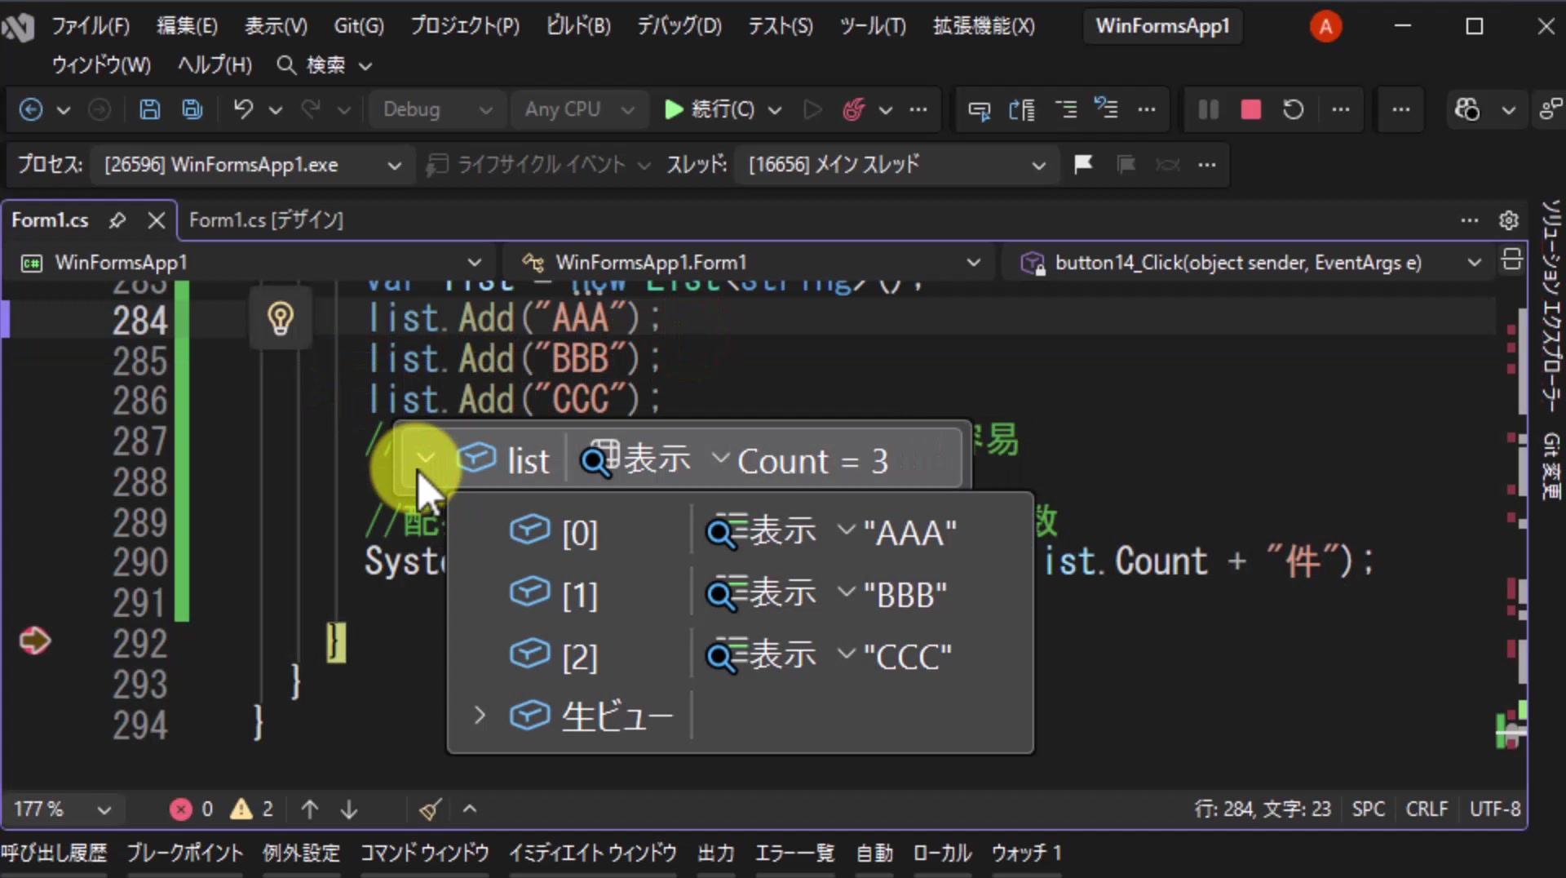1566x878 pixels.
Task: Restart the debug session icon
Action: (x=1294, y=109)
